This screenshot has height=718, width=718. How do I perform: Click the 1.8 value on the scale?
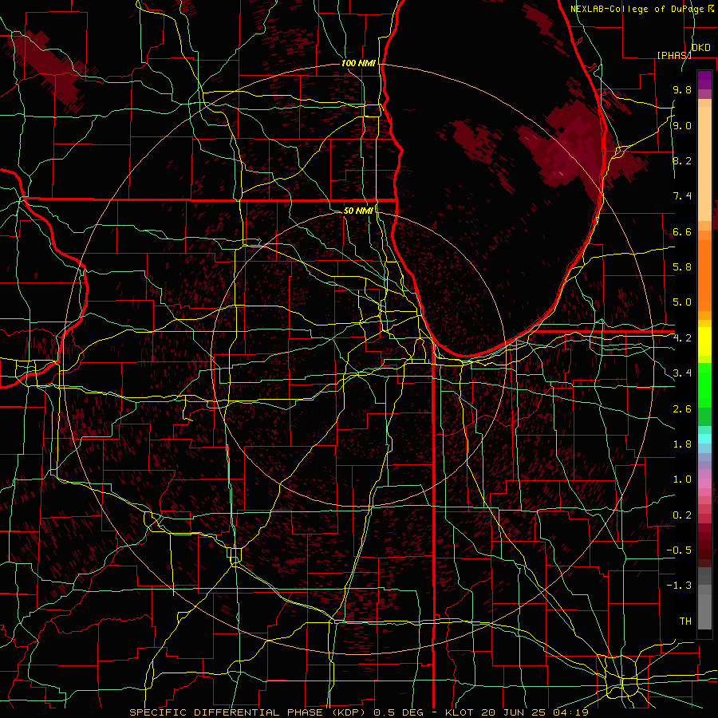[682, 444]
